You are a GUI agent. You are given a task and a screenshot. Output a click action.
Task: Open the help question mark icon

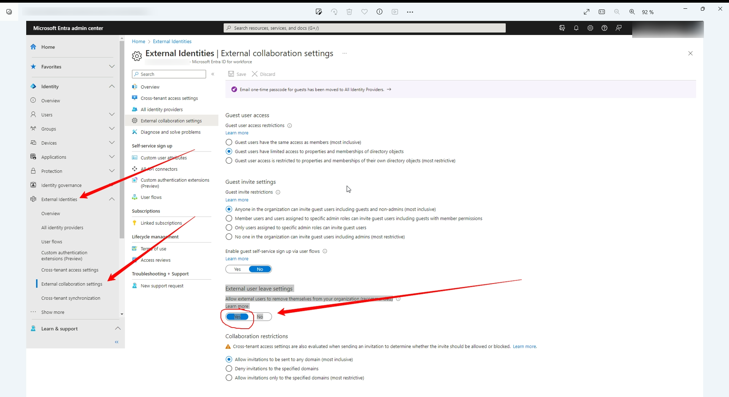tap(604, 28)
